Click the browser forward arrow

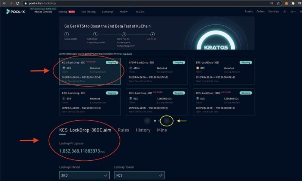click(x=11, y=3)
